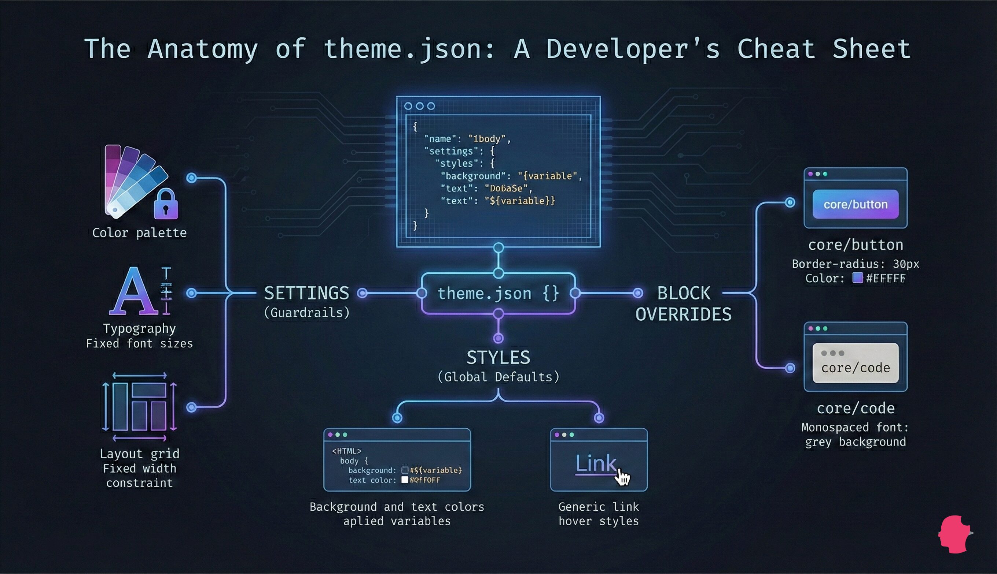Click the BLOCK OVERRIDES heading
The height and width of the screenshot is (574, 997).
(684, 303)
